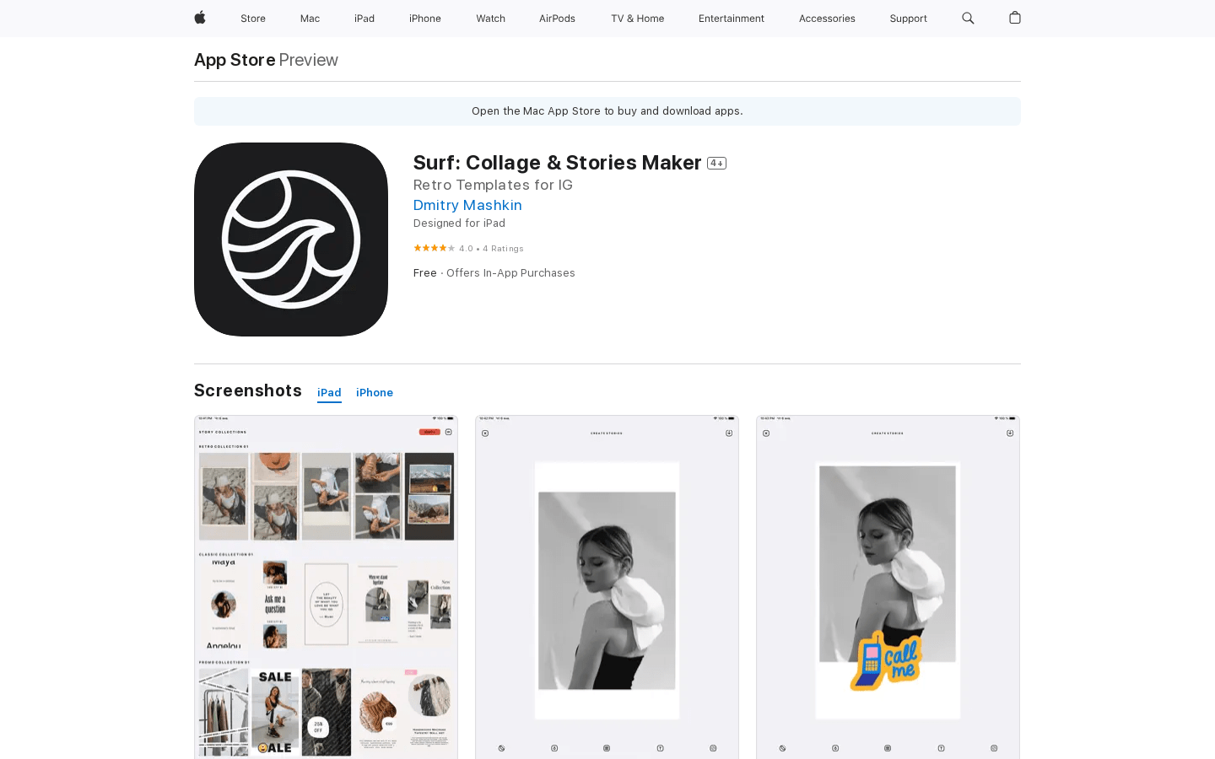
Task: Open the AirPods menu item
Action: pos(557,19)
